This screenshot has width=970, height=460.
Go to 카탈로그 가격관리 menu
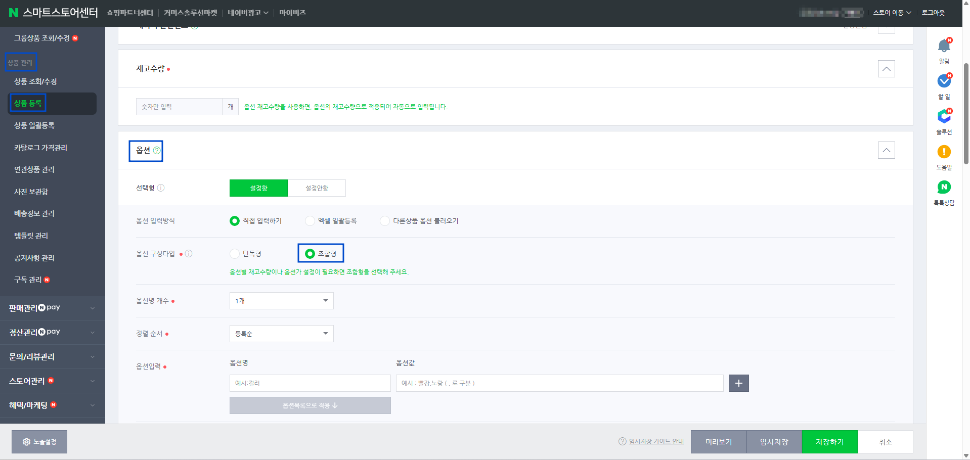[x=40, y=148]
